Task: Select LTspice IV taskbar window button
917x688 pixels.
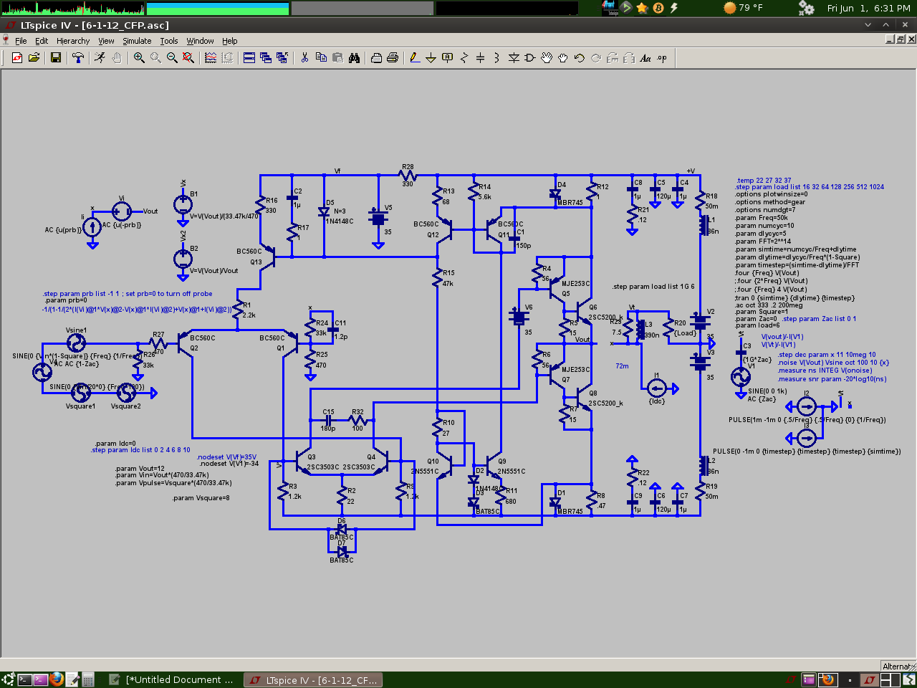Action: (x=313, y=679)
